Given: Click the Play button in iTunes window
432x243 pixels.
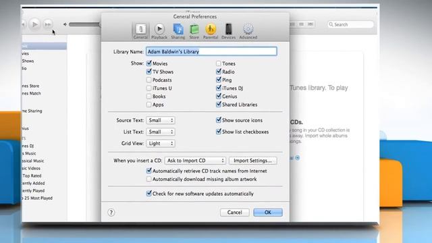Looking at the screenshot, I should tap(35, 24).
